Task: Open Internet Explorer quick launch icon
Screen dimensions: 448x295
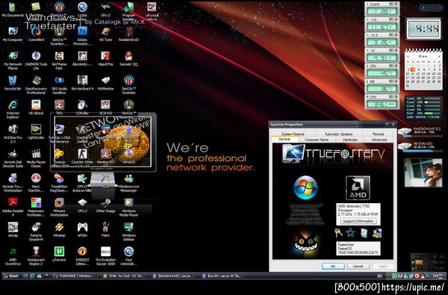Action: 32,276
